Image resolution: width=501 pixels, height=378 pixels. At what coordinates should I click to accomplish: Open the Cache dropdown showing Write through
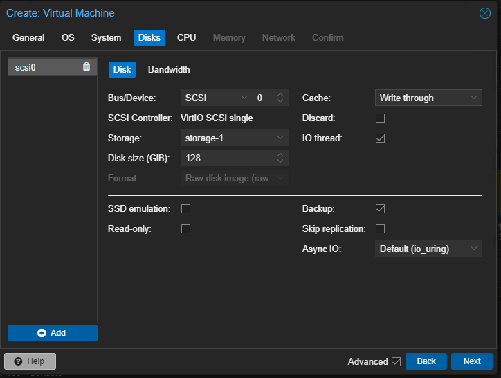[x=428, y=98]
